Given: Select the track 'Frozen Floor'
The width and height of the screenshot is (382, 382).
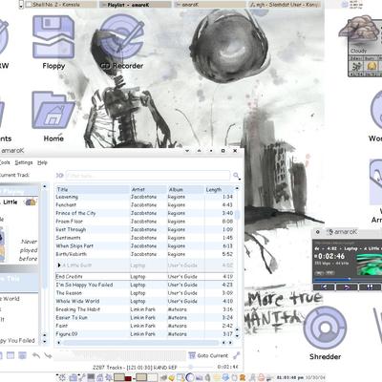Looking at the screenshot, I should tap(144, 222).
